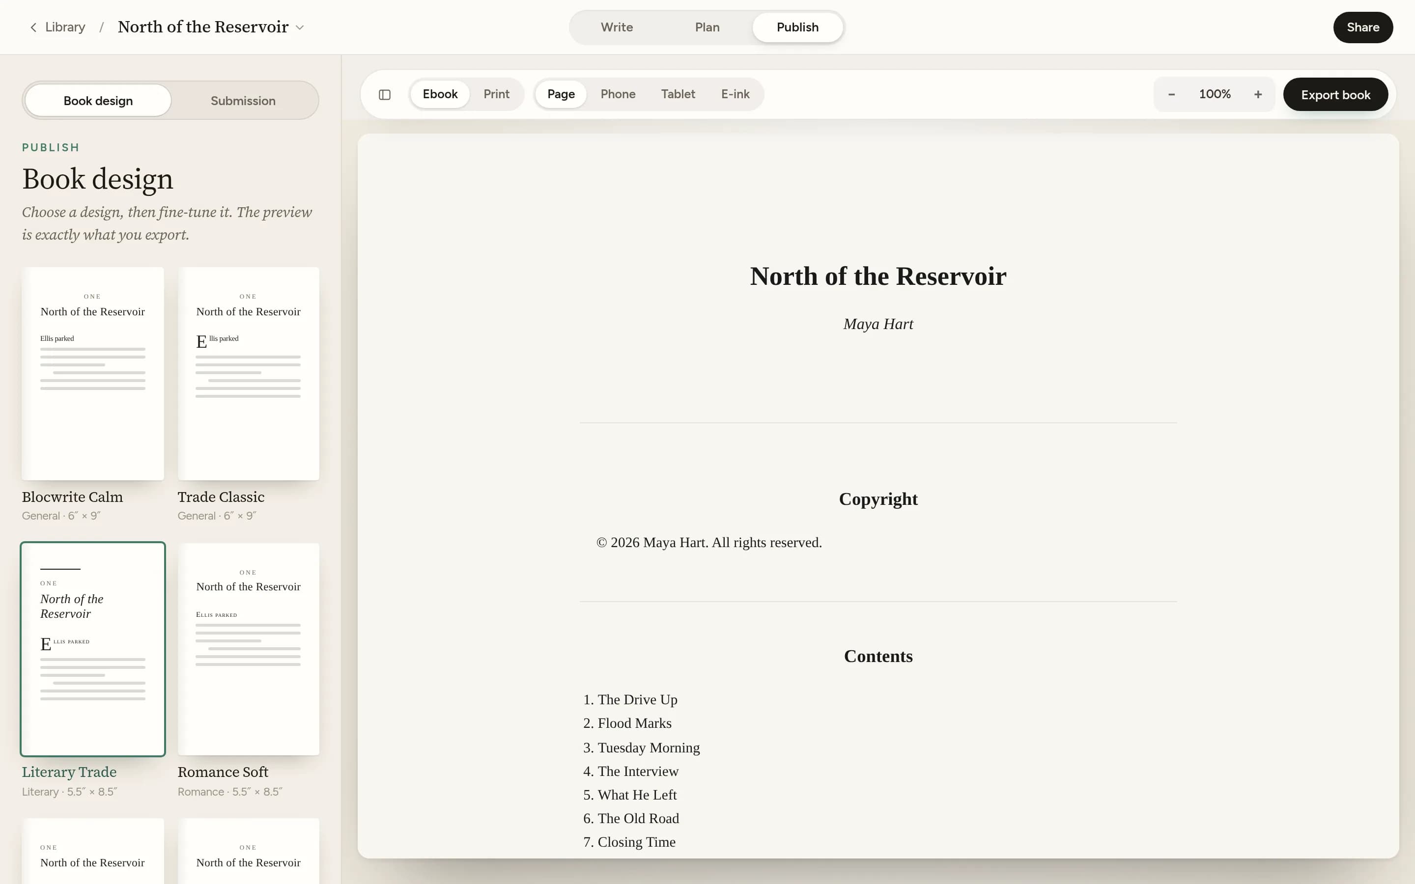Choose the Trade Classic design thumbnail
This screenshot has height=884, width=1415.
[248, 374]
